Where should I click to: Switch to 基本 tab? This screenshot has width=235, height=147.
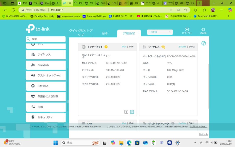105,33
